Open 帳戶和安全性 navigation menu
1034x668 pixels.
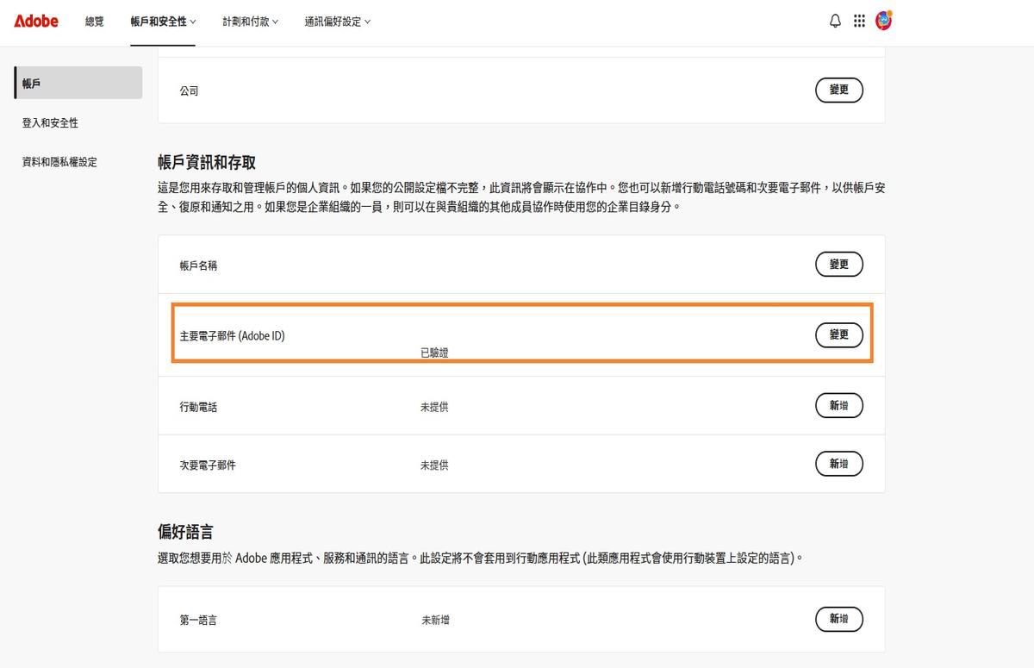159,22
